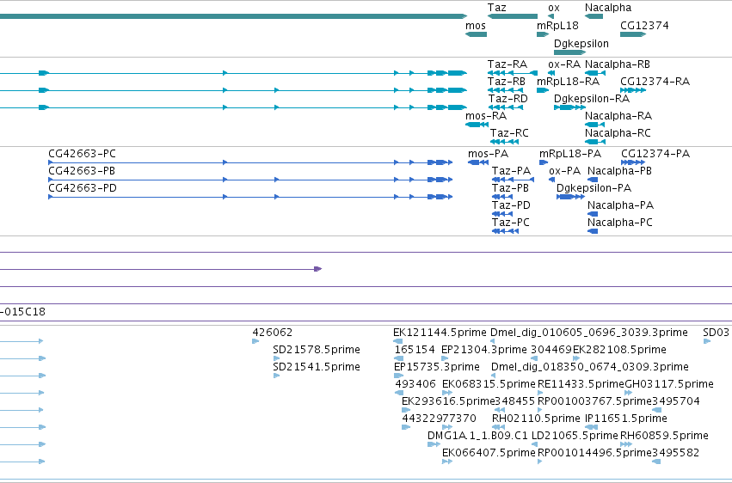Image resolution: width=732 pixels, height=483 pixels.
Task: Click the Dgkepsilon gene label
Action: (x=581, y=44)
